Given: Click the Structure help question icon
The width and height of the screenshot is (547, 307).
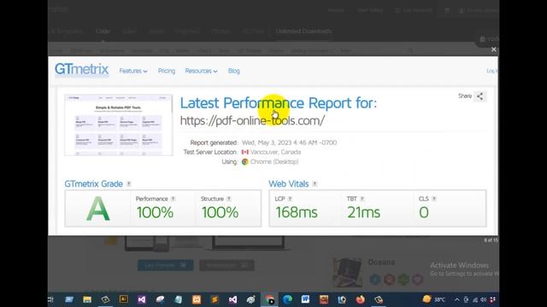Looking at the screenshot, I should point(229,199).
